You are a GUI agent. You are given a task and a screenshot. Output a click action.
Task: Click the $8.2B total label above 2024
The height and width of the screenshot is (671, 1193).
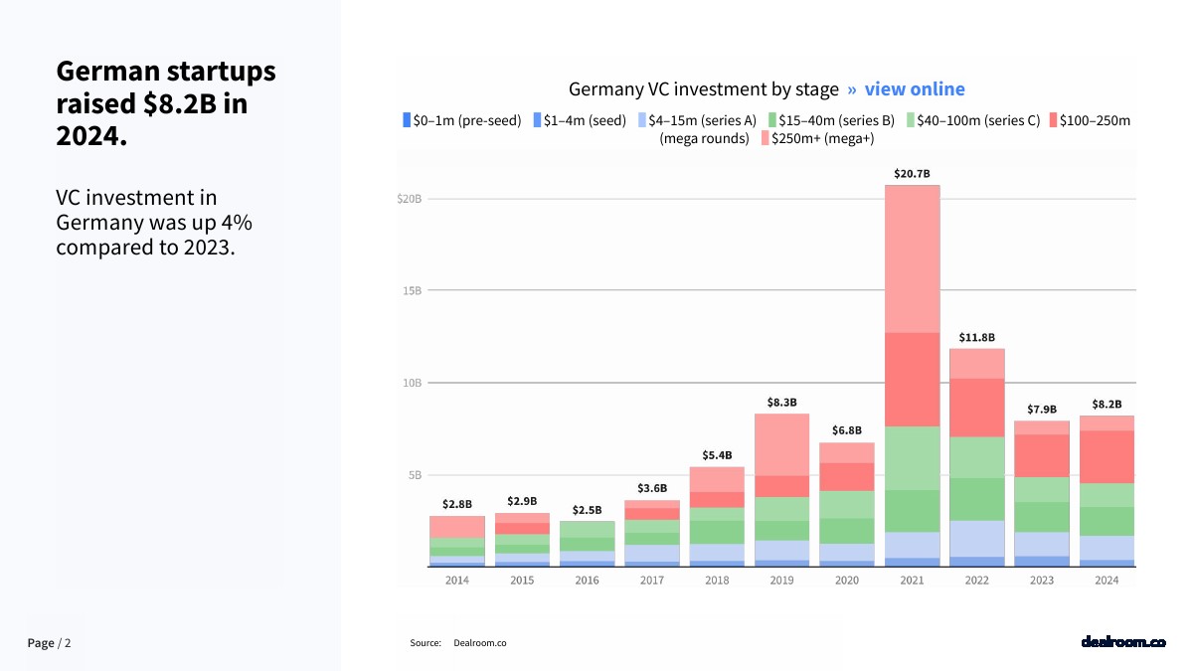[1107, 405]
